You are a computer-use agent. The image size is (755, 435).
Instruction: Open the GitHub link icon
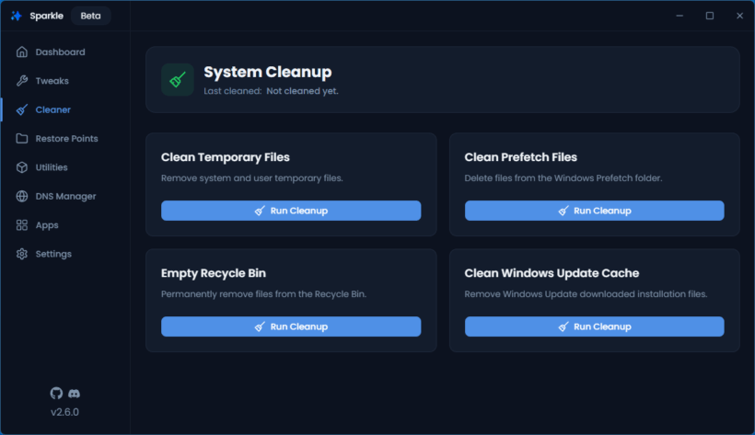[x=56, y=393]
